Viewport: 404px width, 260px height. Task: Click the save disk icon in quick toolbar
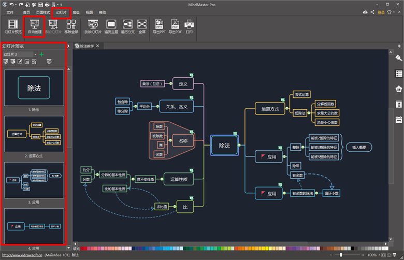[40, 4]
